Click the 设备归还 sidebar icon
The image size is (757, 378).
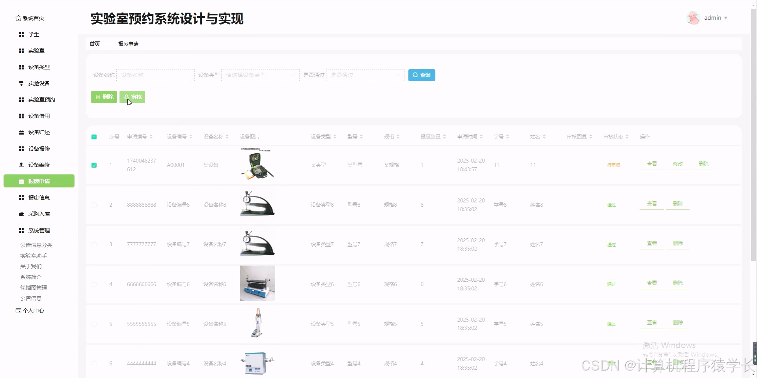pyautogui.click(x=21, y=132)
